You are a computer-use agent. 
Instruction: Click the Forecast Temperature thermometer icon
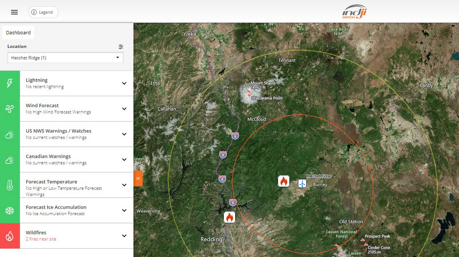click(x=10, y=185)
